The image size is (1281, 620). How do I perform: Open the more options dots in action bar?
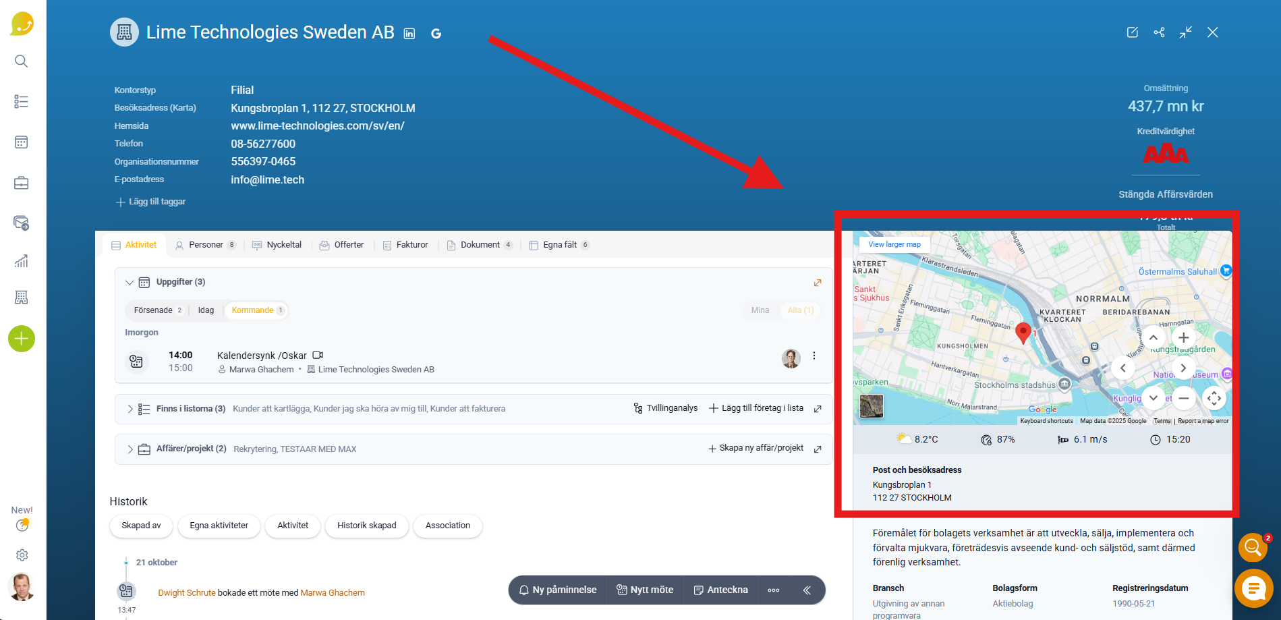click(x=774, y=590)
